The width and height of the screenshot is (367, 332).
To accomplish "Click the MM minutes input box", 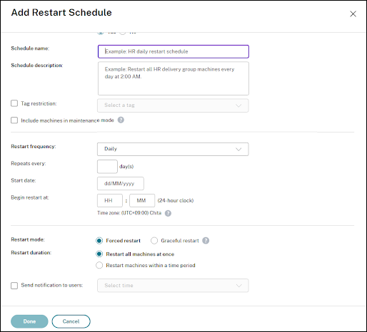I will [x=142, y=200].
